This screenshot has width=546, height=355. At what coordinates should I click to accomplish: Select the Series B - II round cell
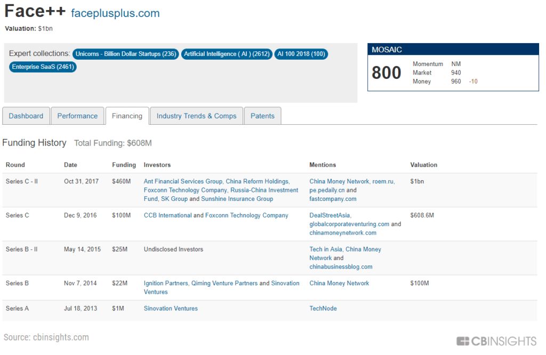click(x=21, y=249)
